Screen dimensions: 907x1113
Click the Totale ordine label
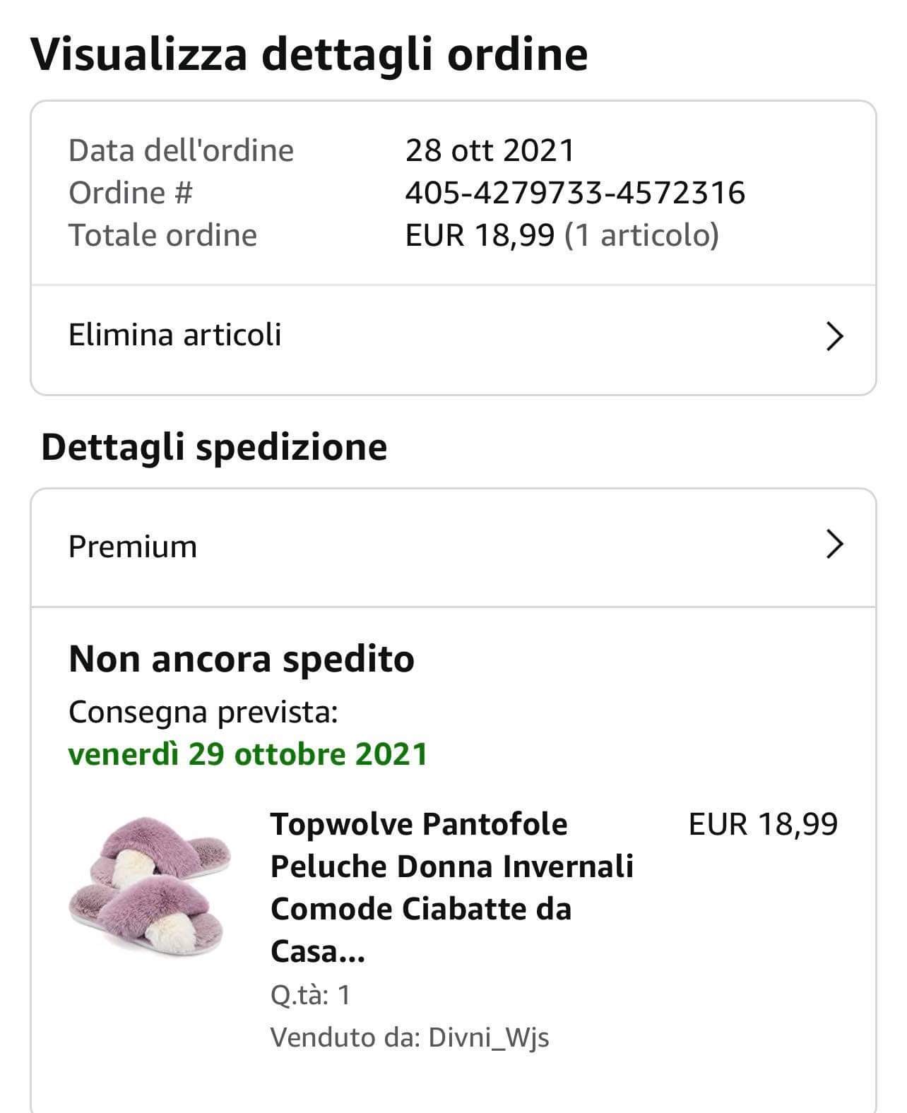(x=162, y=235)
